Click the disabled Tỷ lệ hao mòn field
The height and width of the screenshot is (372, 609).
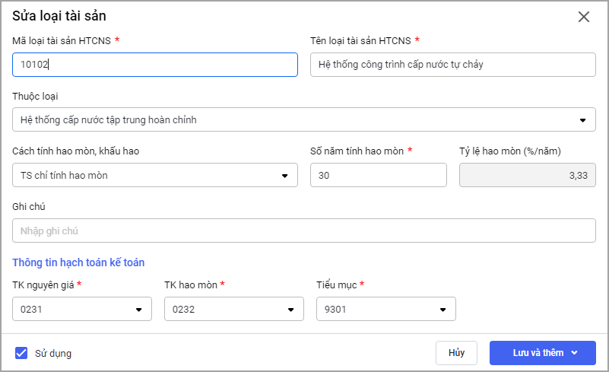527,175
